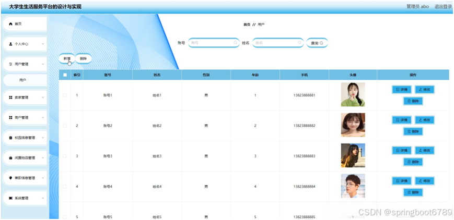Expand the 校园信息管理 chevron
Viewport: 454px width, 220px height.
coord(43,138)
